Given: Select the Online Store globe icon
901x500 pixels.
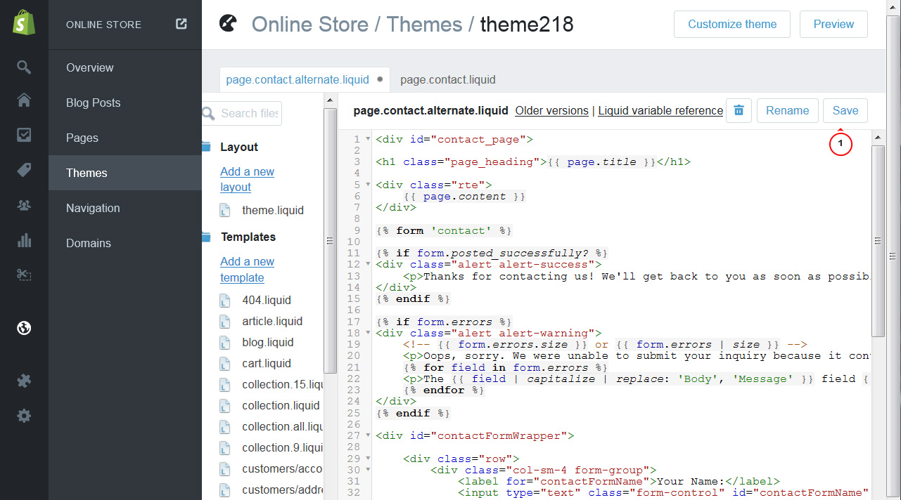Looking at the screenshot, I should click(x=24, y=327).
